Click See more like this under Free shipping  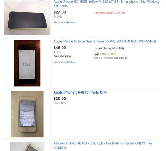pyautogui.click(x=64, y=62)
